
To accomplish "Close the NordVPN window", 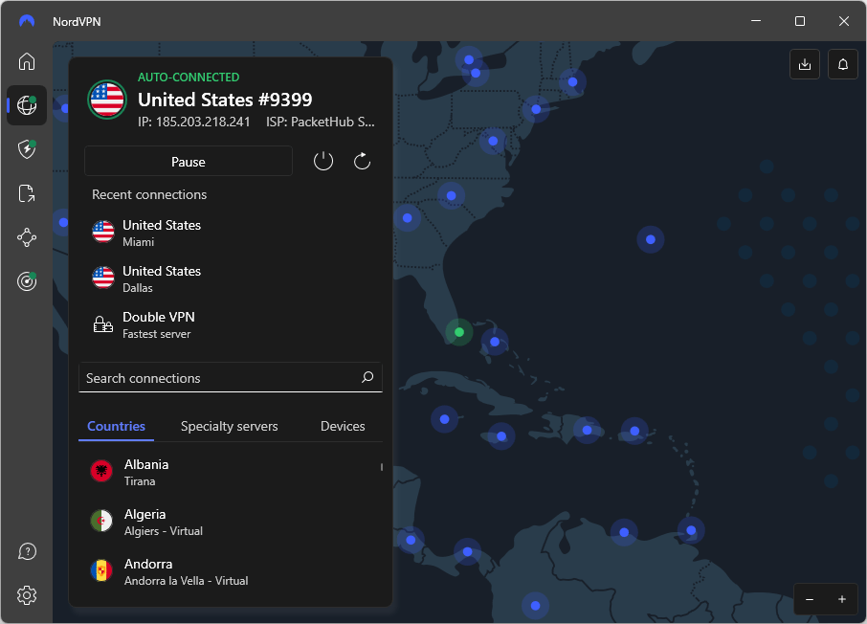I will [x=843, y=21].
